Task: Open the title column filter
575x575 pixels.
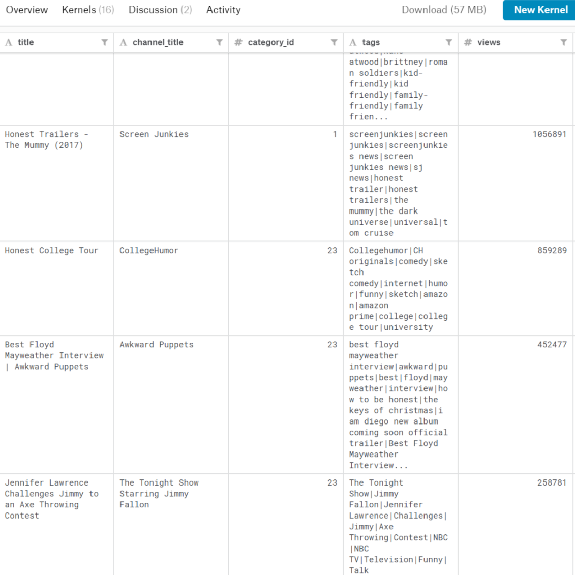Action: [x=105, y=43]
